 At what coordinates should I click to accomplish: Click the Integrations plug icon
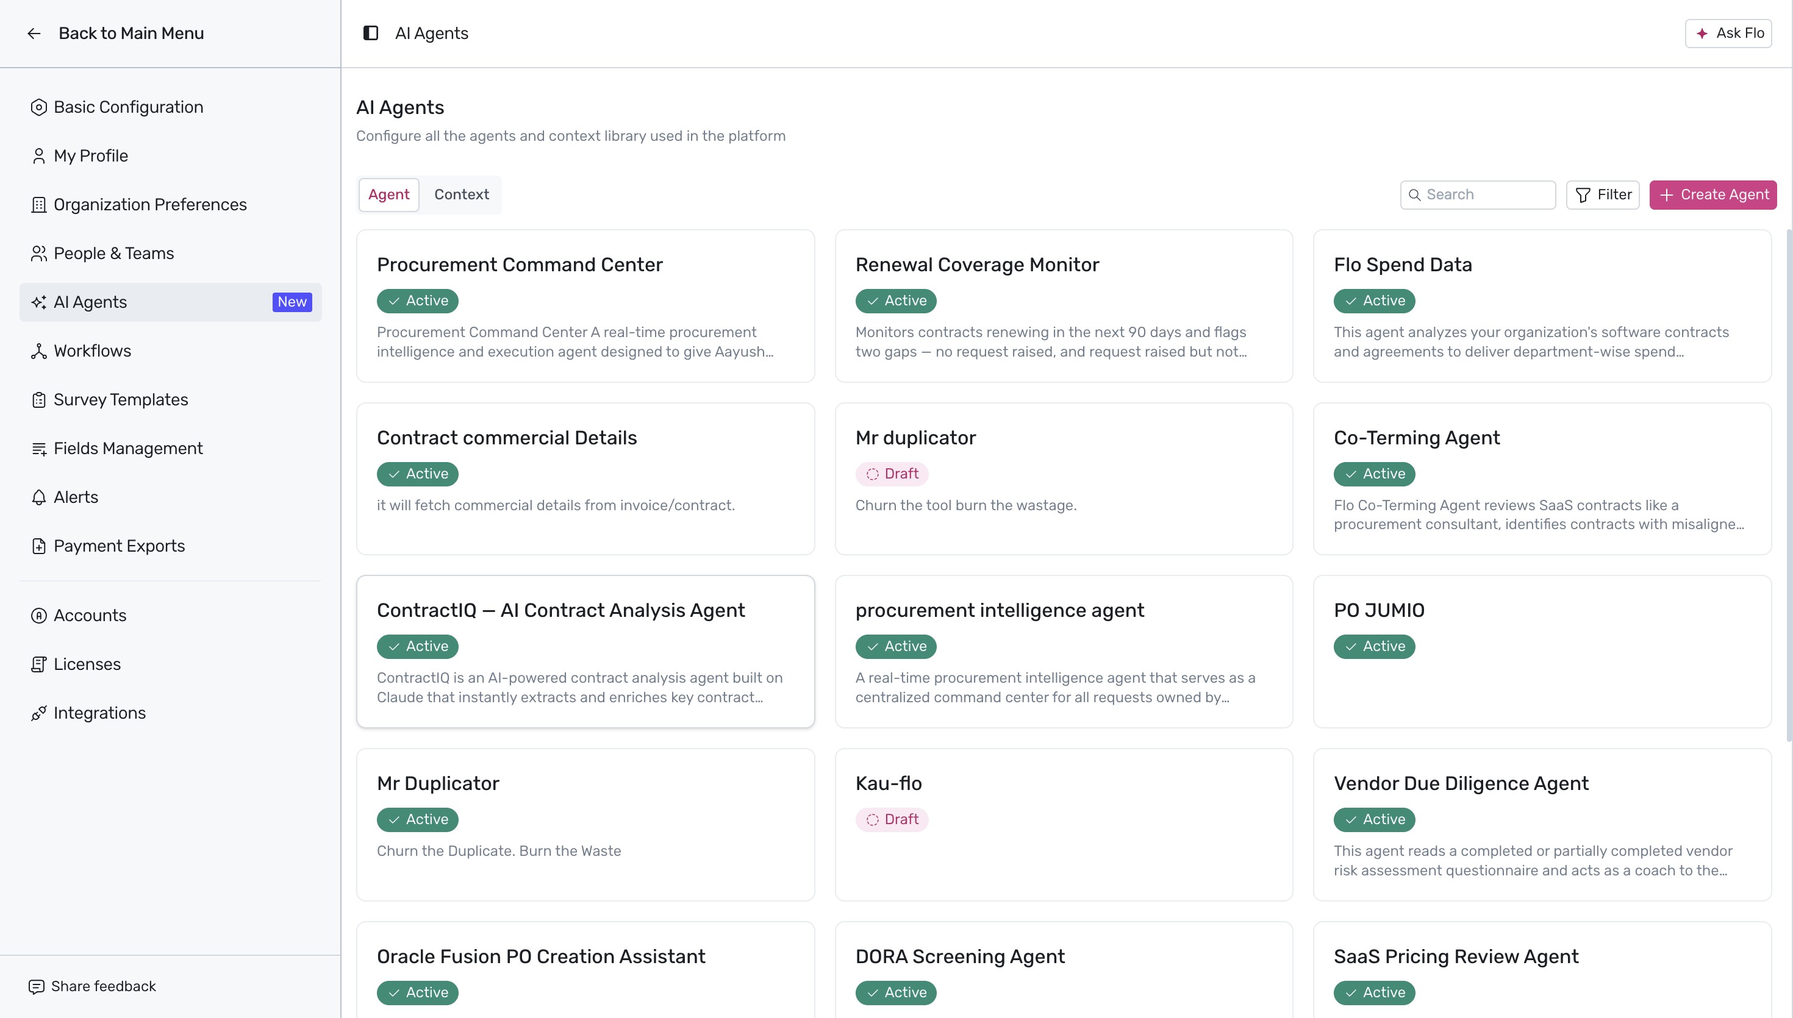tap(38, 713)
